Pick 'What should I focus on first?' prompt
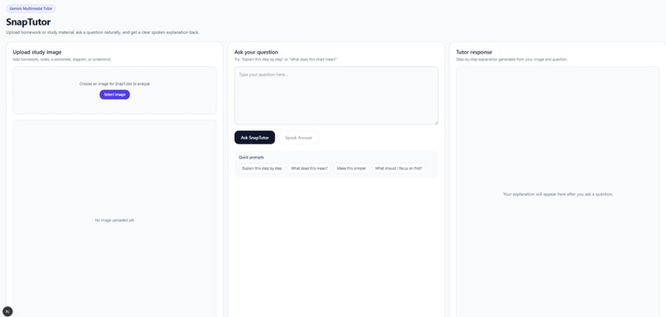Image resolution: width=666 pixels, height=317 pixels. coord(398,168)
